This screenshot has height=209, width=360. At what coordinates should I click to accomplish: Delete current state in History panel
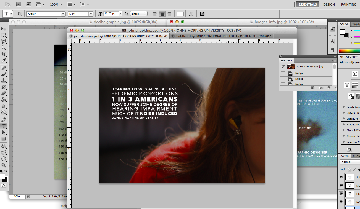click(x=329, y=88)
